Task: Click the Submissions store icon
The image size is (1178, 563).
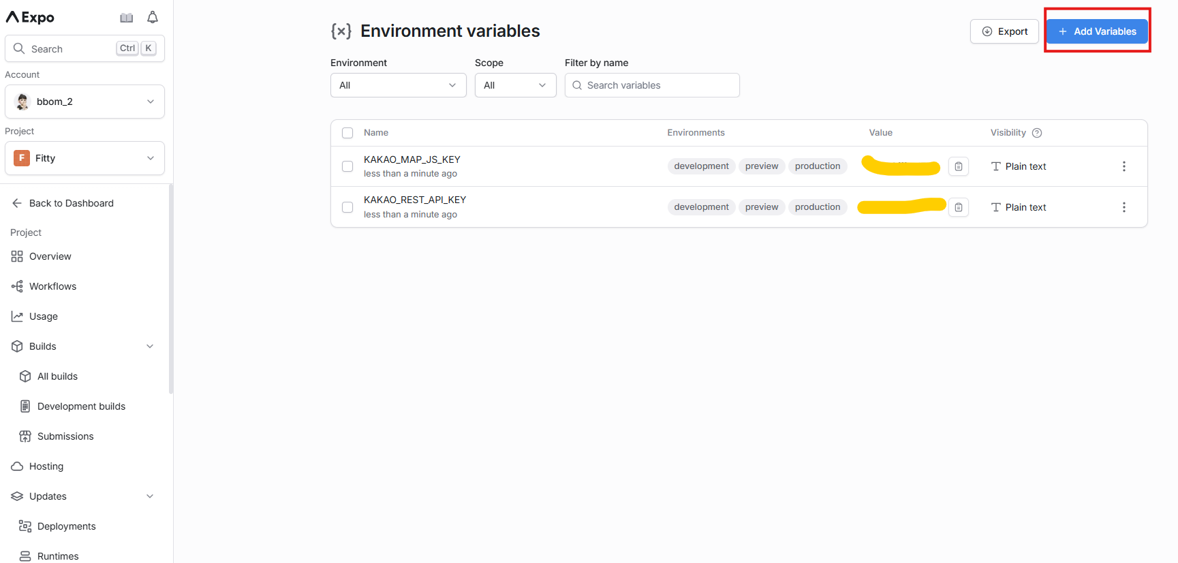Action: (25, 436)
